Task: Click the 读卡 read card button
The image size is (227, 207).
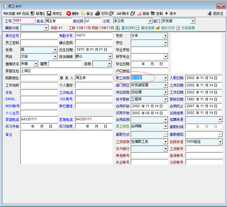Action: pos(171,13)
